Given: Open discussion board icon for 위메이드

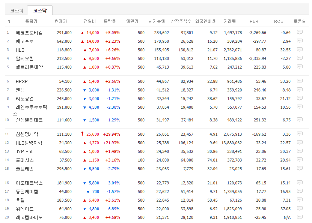Looking at the screenshot, I should (300, 208).
